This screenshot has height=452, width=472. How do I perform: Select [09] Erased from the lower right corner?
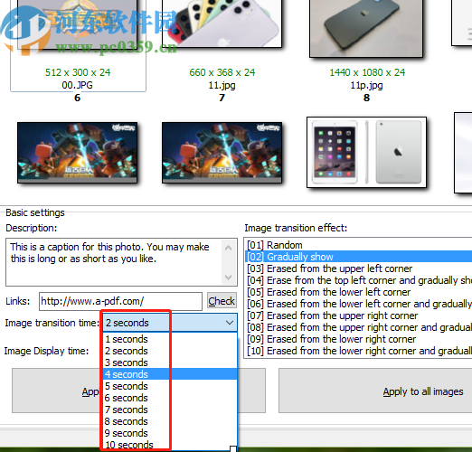358,339
